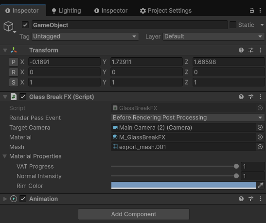266x223 pixels.
Task: Click the Main Camera (2) target field
Action: click(183, 127)
